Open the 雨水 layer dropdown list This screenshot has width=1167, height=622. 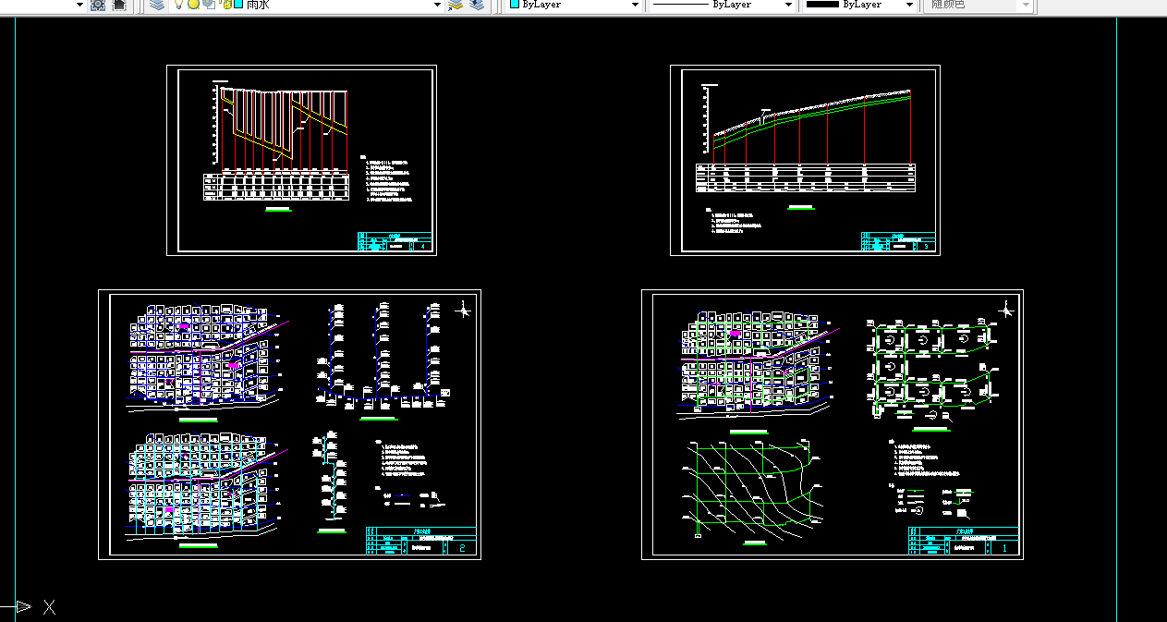coord(437,5)
